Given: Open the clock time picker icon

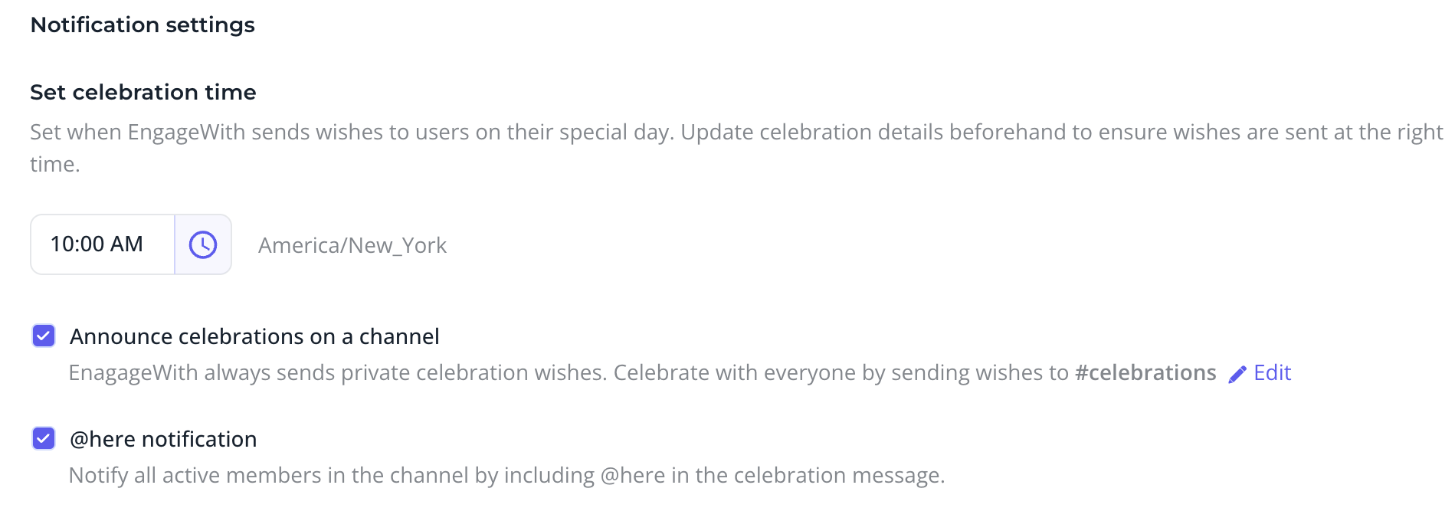Looking at the screenshot, I should point(203,244).
